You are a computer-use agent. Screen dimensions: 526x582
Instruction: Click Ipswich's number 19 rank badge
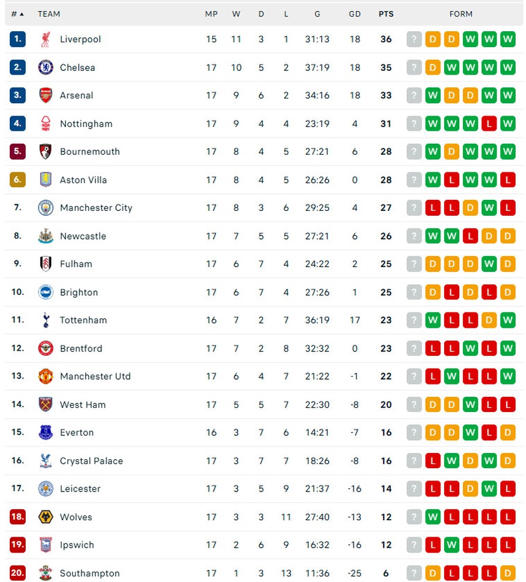tap(18, 545)
